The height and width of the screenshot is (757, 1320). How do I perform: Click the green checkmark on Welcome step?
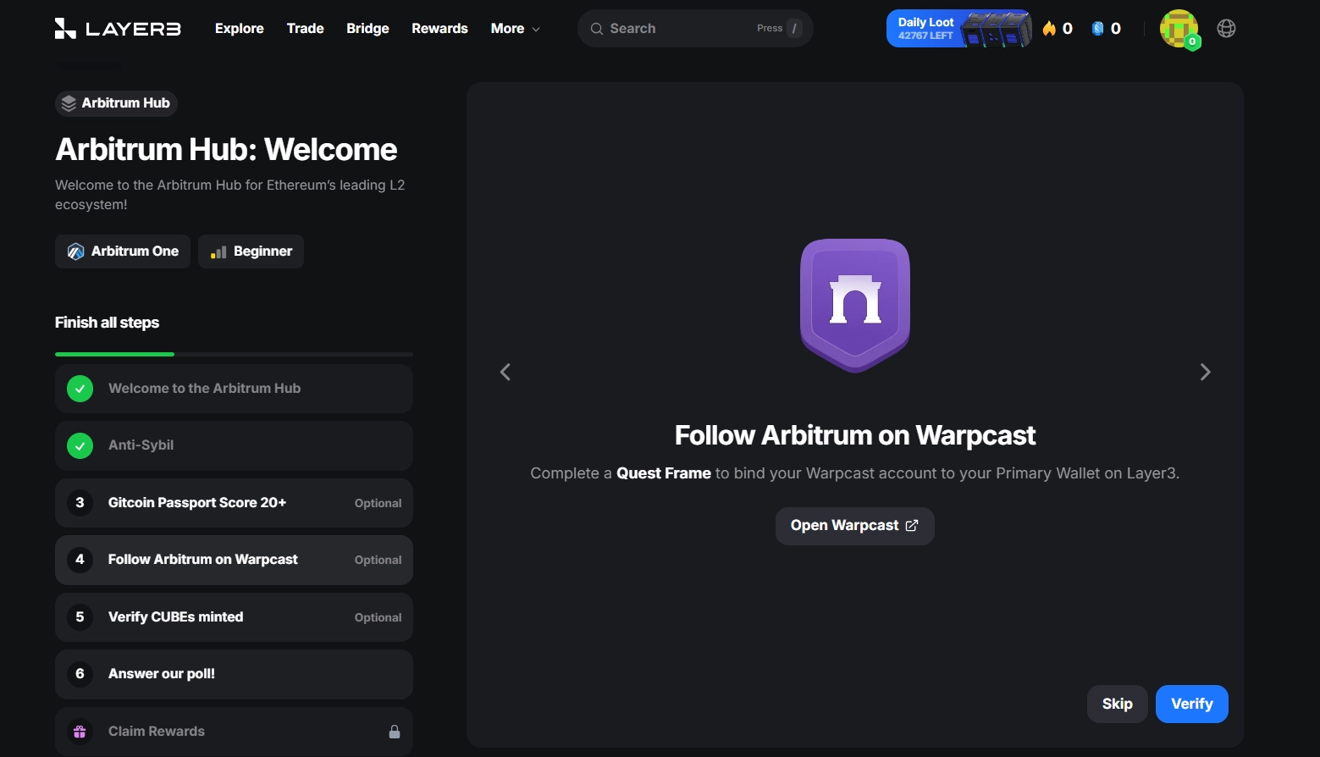(x=80, y=389)
